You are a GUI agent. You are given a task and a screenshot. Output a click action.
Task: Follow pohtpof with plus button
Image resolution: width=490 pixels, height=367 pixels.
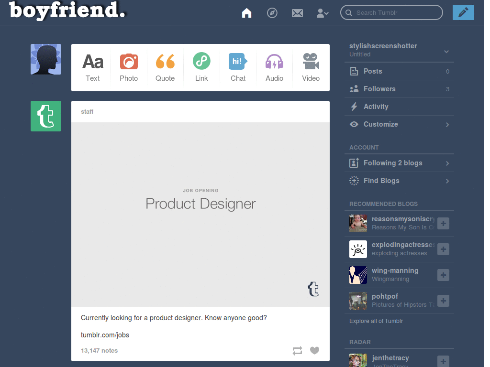point(443,301)
